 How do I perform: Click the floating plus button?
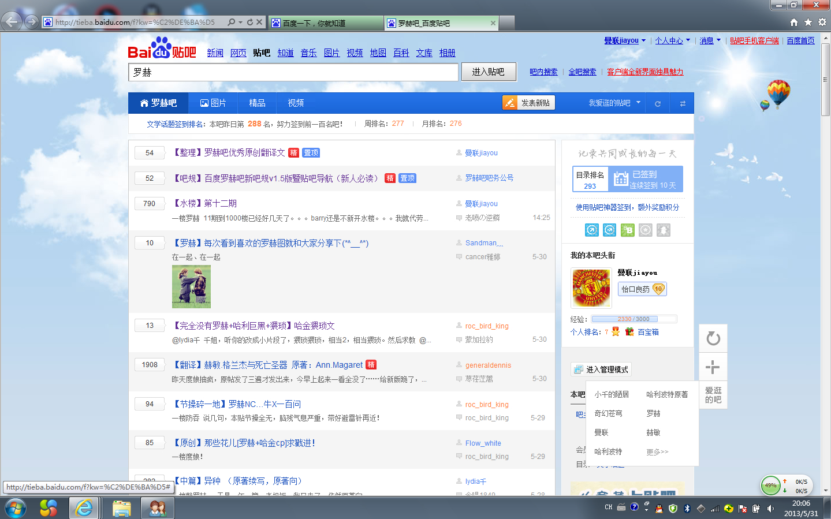pyautogui.click(x=713, y=367)
